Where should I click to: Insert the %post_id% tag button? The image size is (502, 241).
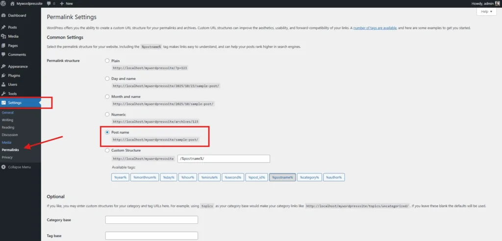pos(256,177)
